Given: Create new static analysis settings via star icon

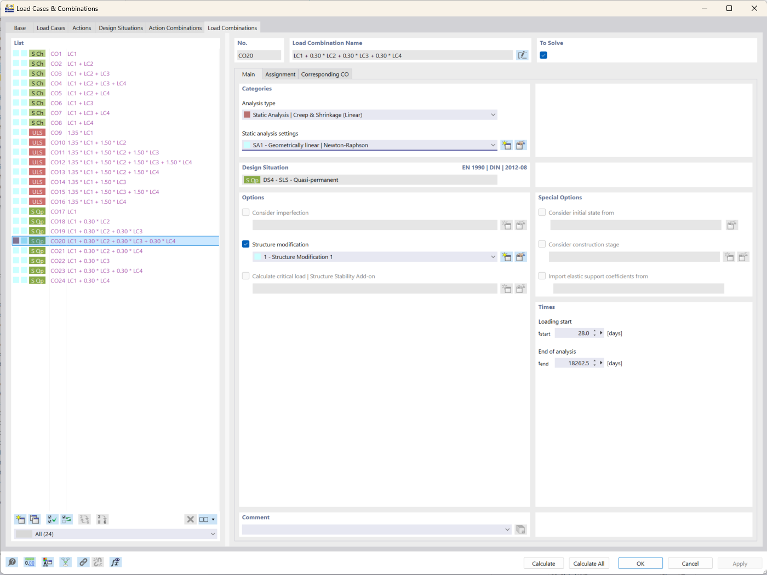Looking at the screenshot, I should tap(506, 145).
